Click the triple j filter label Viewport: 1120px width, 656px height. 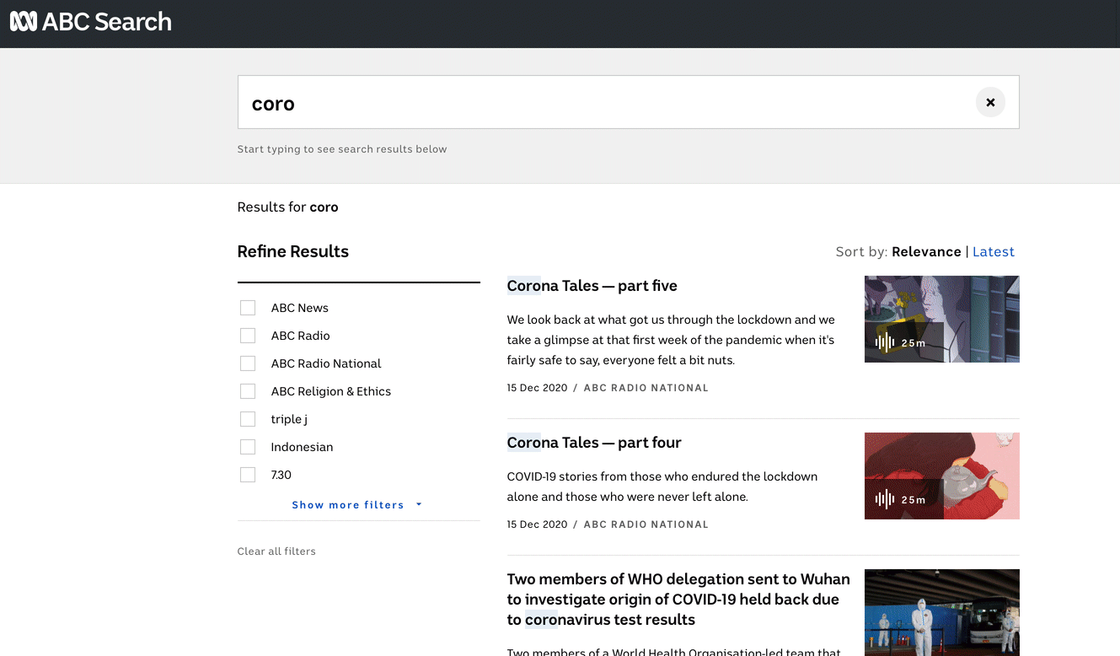coord(289,419)
